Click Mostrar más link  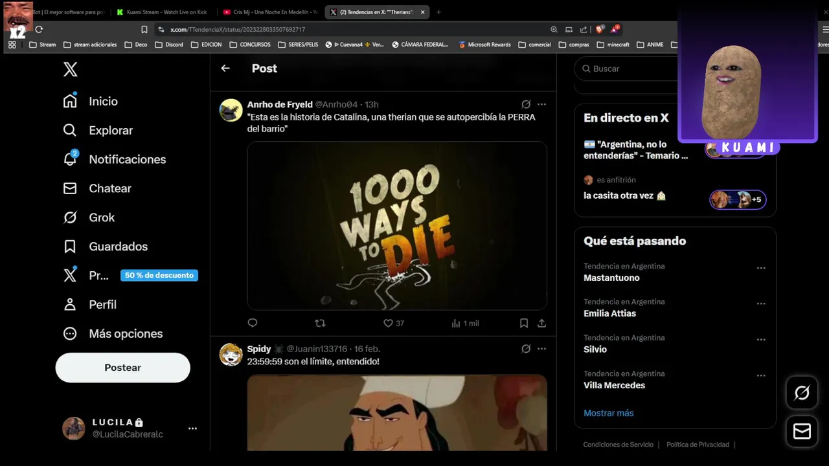[x=609, y=413]
